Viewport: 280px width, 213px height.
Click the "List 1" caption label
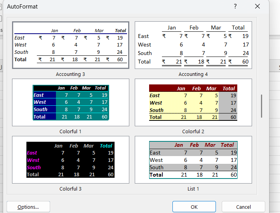pos(193,189)
